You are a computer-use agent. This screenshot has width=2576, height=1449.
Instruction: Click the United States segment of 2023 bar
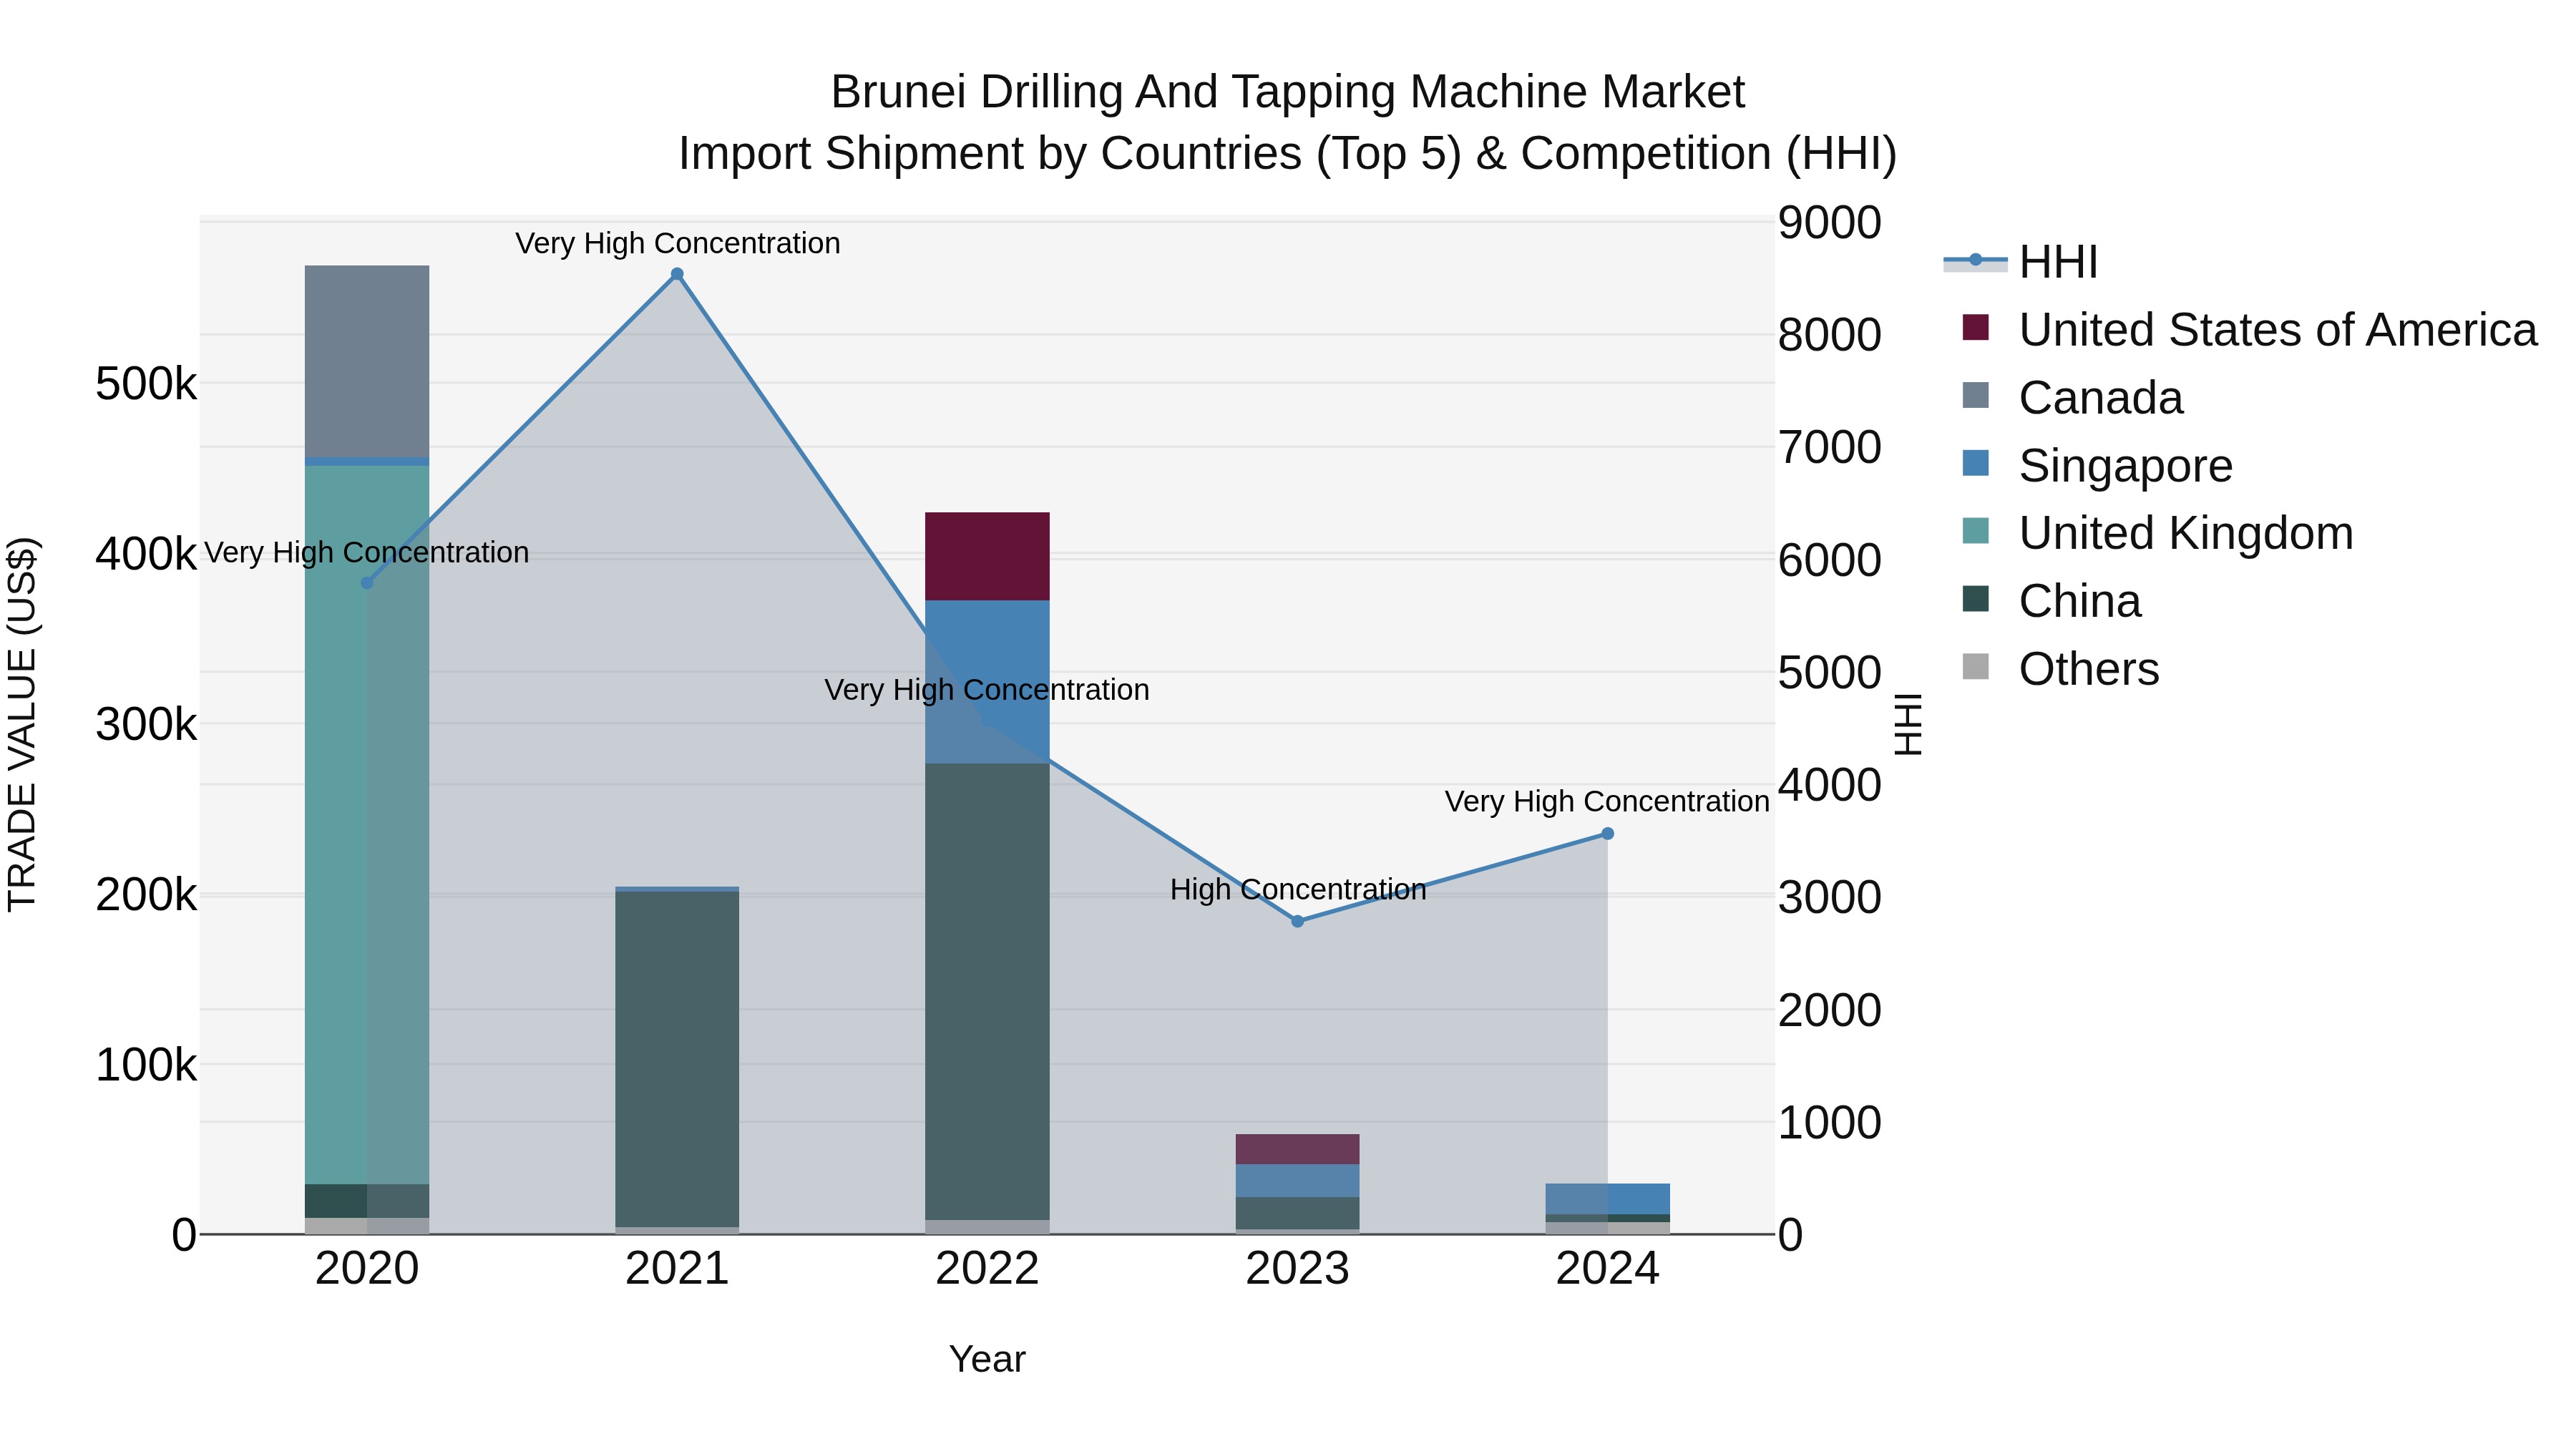click(1298, 1149)
